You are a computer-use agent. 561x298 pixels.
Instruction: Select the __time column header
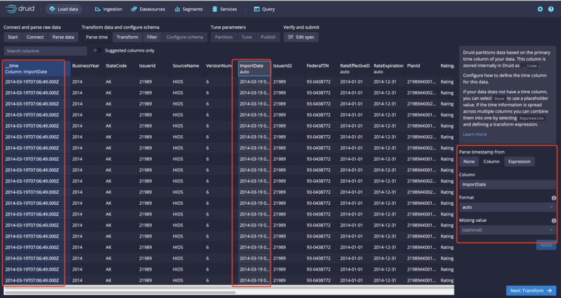37,68
